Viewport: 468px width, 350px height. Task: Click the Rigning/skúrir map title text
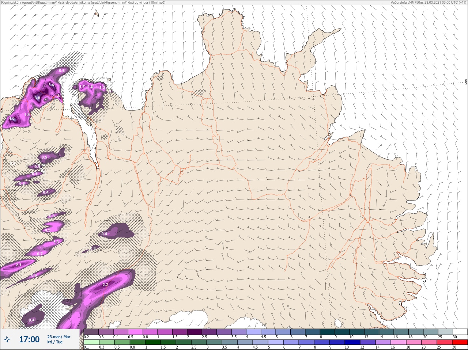(x=83, y=2)
